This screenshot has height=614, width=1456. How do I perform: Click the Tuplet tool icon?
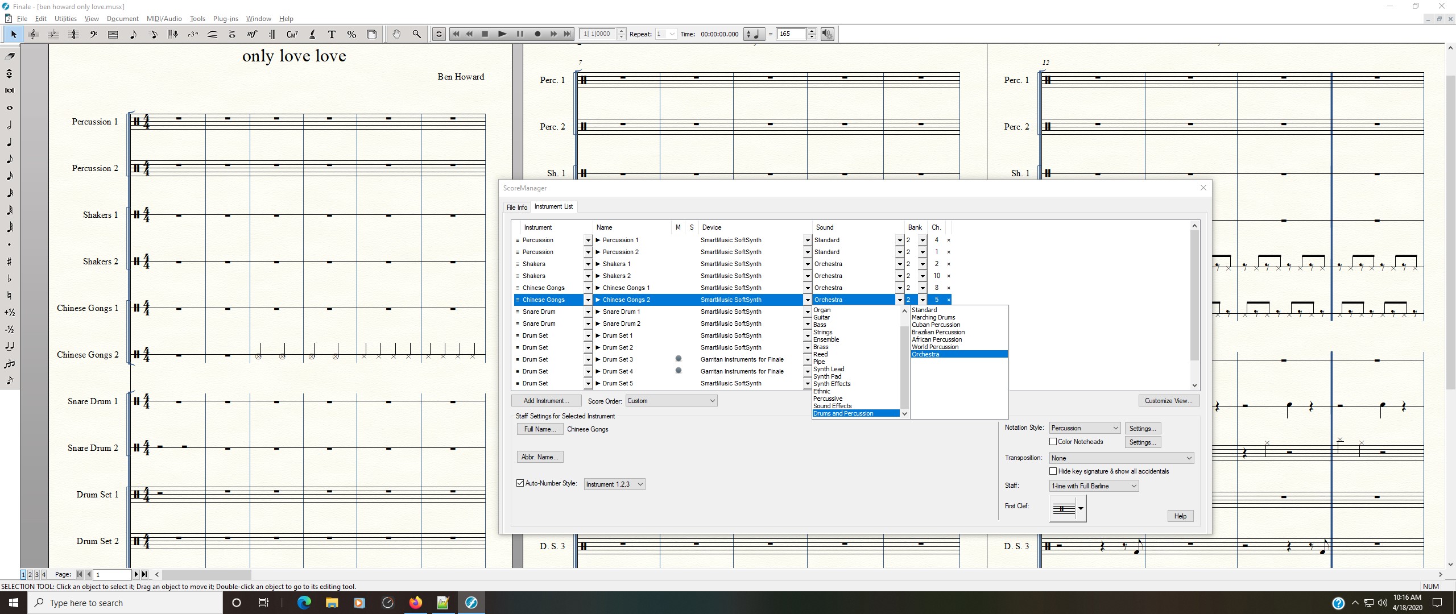pyautogui.click(x=193, y=34)
